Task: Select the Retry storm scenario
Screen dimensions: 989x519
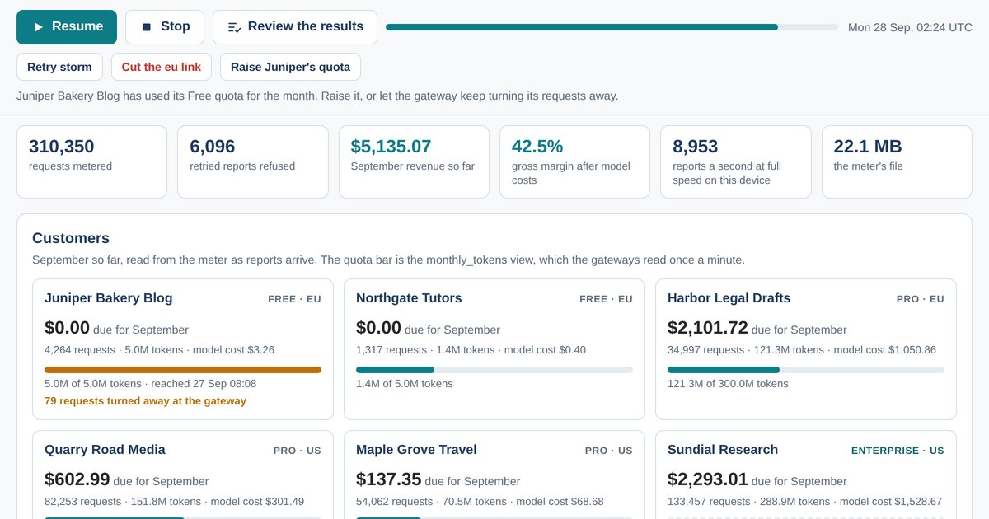Action: point(59,67)
